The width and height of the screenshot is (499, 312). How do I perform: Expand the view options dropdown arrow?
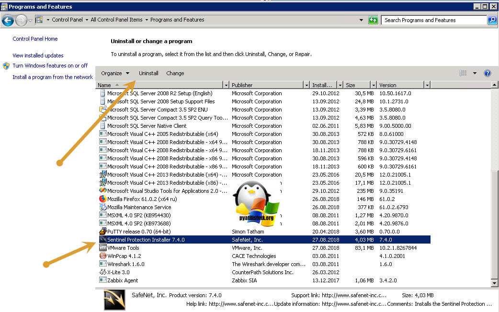click(x=475, y=73)
